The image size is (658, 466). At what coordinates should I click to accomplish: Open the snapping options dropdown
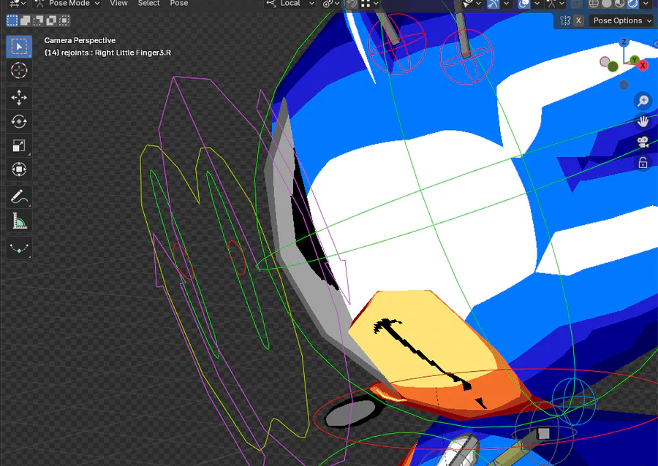(370, 4)
